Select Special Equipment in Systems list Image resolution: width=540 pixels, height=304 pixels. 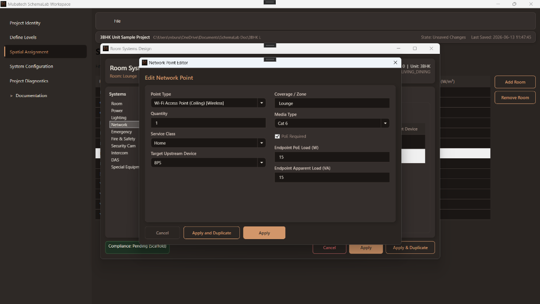click(124, 167)
